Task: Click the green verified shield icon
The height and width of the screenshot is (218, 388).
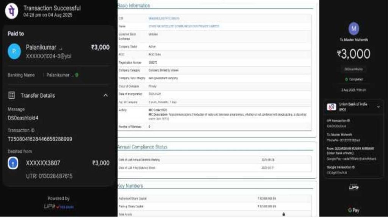Action: click(x=77, y=75)
